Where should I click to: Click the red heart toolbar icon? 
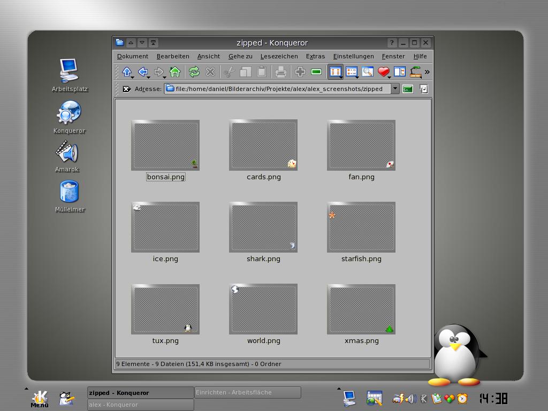pos(383,72)
